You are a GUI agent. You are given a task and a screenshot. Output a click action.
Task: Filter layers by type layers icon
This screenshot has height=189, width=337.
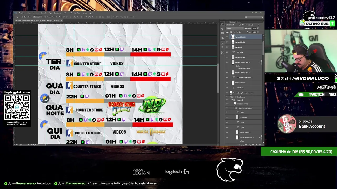[x=246, y=25]
